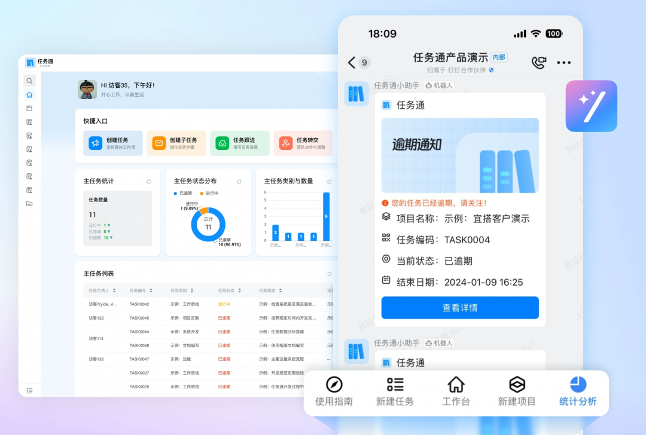Click TASK0044 in the task list
The image size is (646, 435).
click(x=139, y=332)
